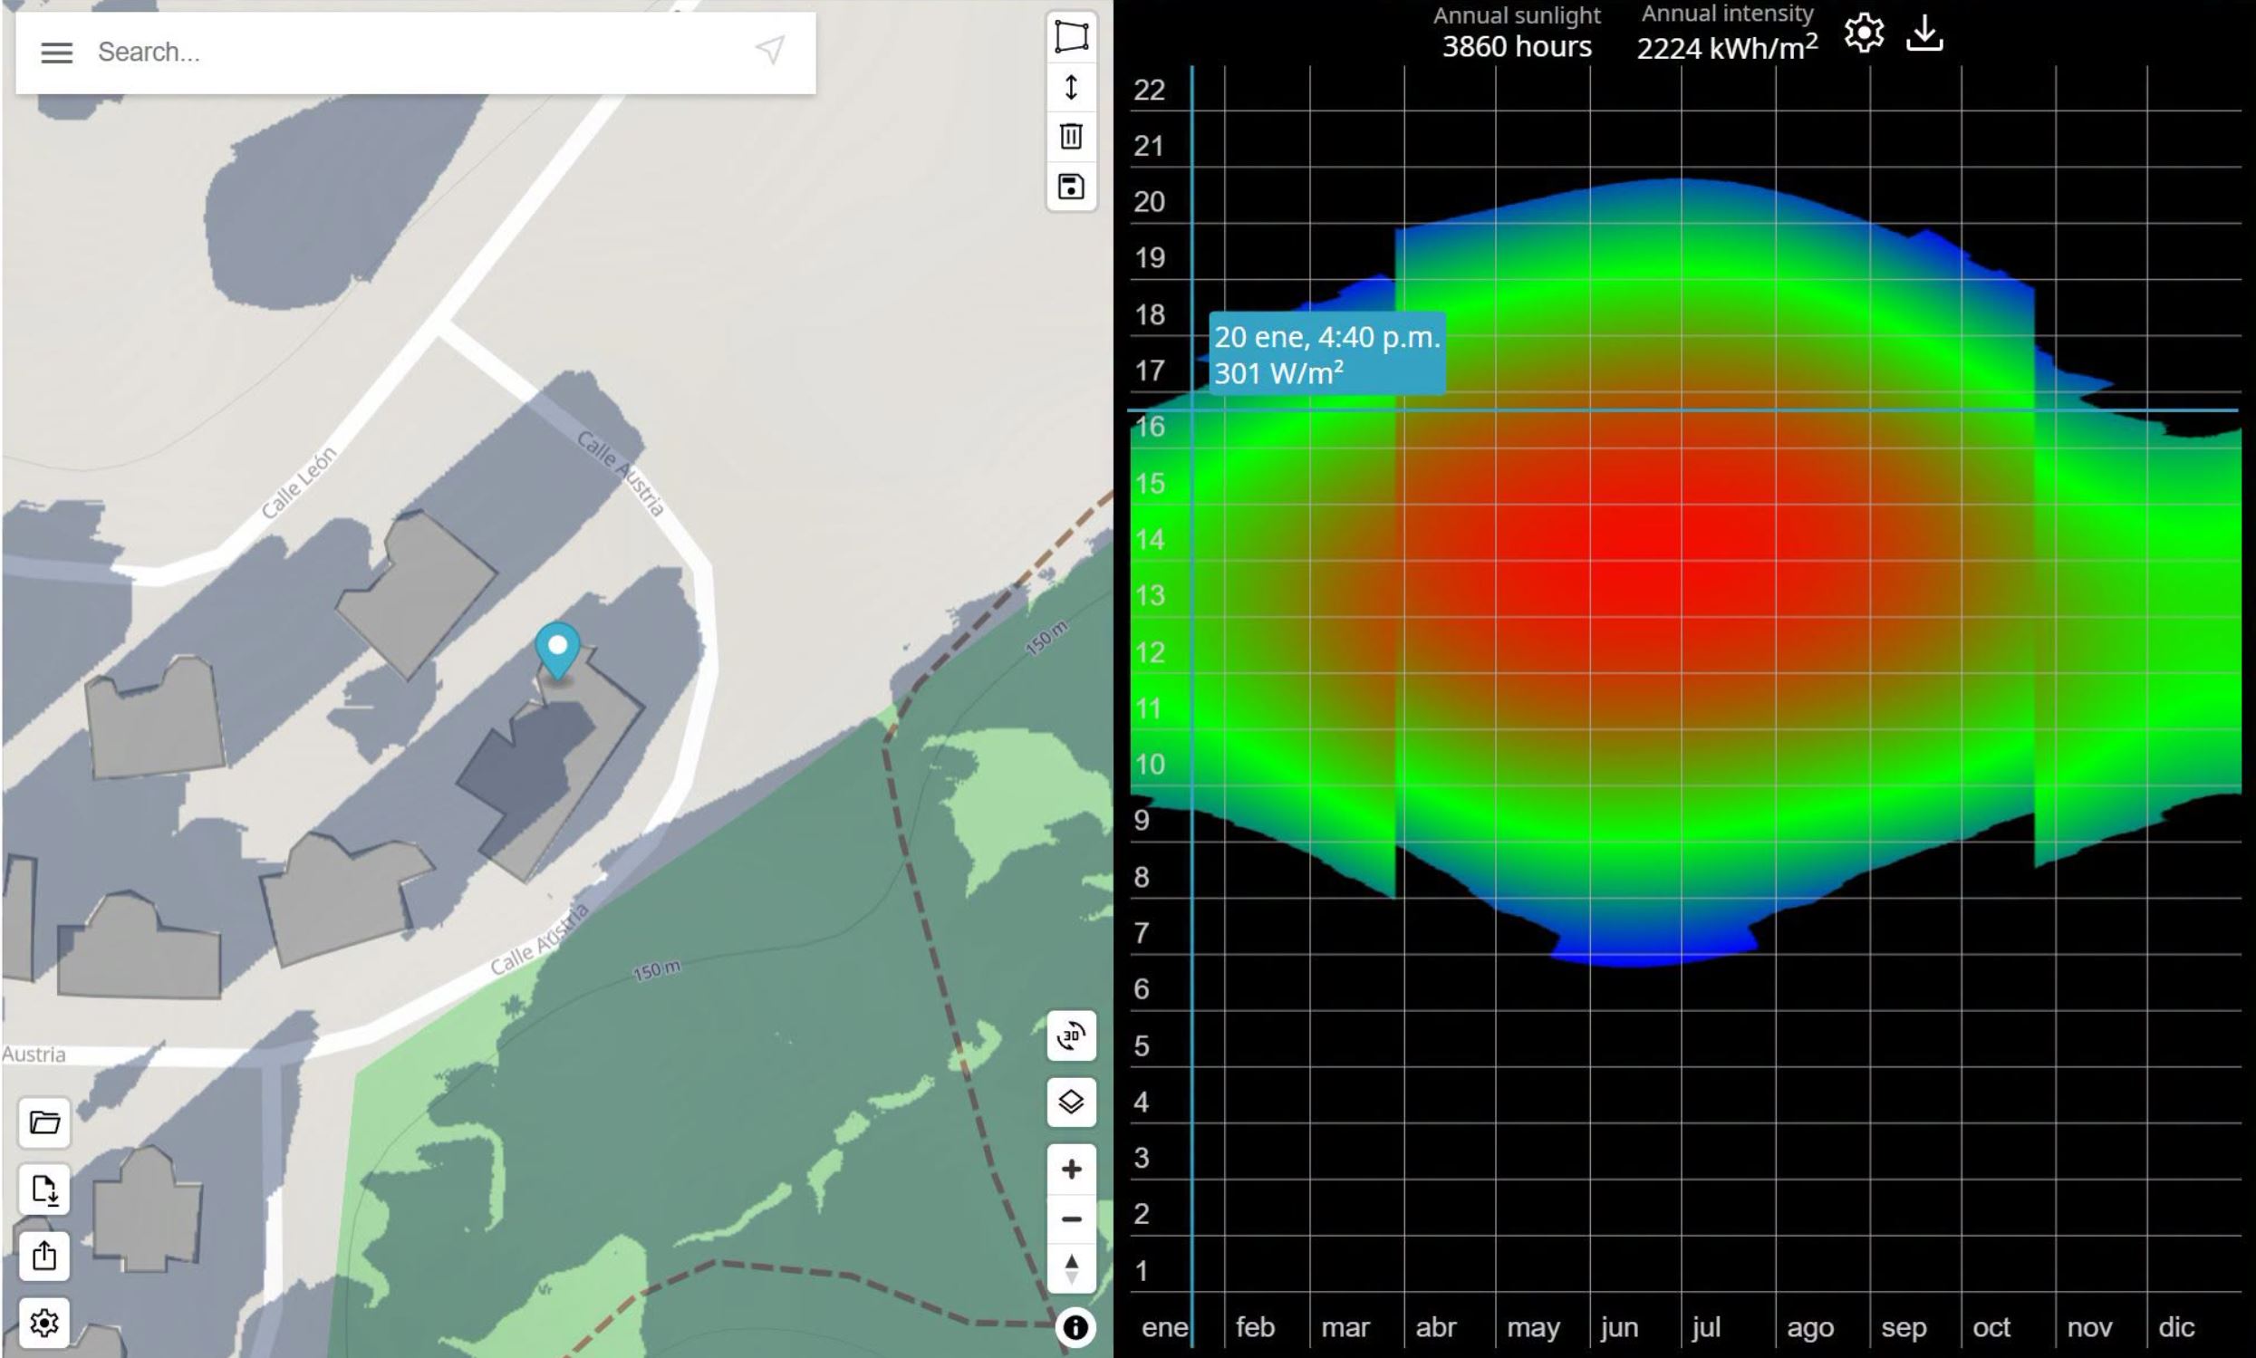Open map settings gear at bottom left
Screen dimensions: 2256x1358
pyautogui.click(x=43, y=1323)
